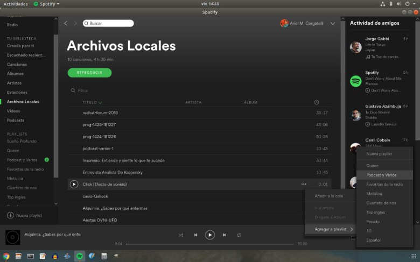Click the now-playing album art thumbnail
This screenshot has height=262, width=420.
tap(12, 237)
